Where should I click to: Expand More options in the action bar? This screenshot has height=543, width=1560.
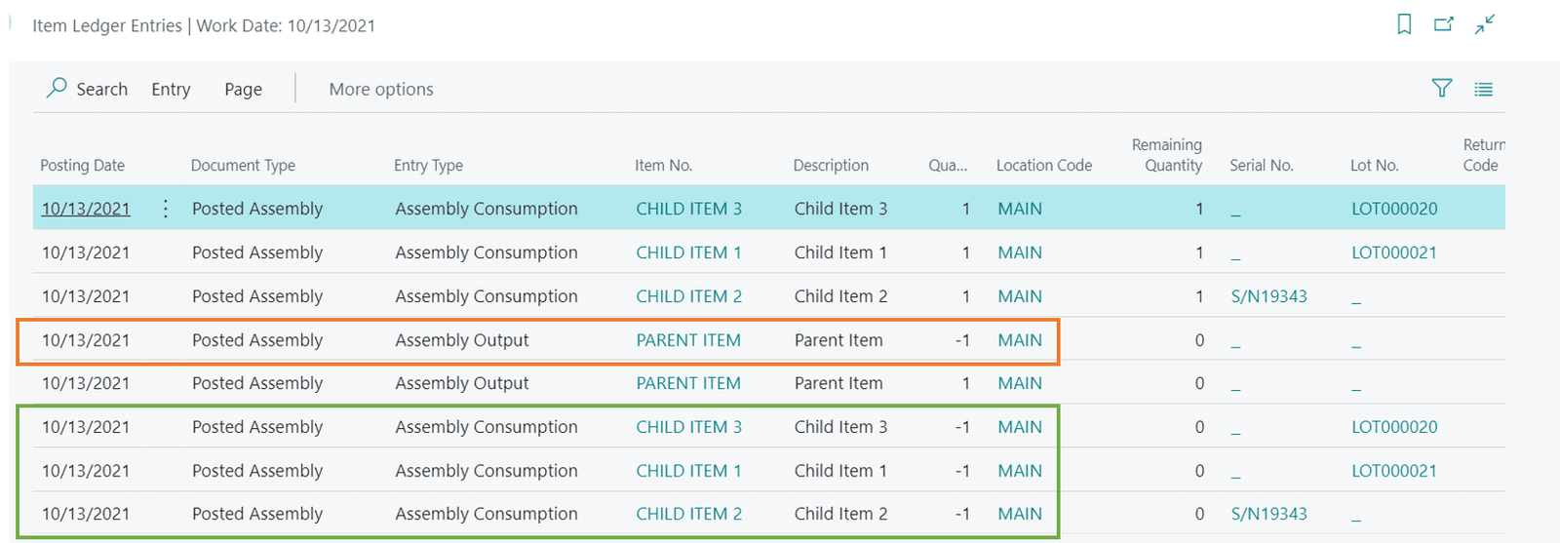pos(381,89)
